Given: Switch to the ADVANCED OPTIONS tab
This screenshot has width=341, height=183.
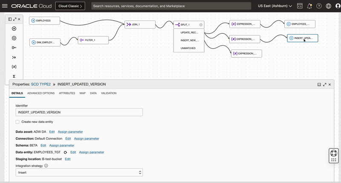Looking at the screenshot, I should click(x=41, y=93).
